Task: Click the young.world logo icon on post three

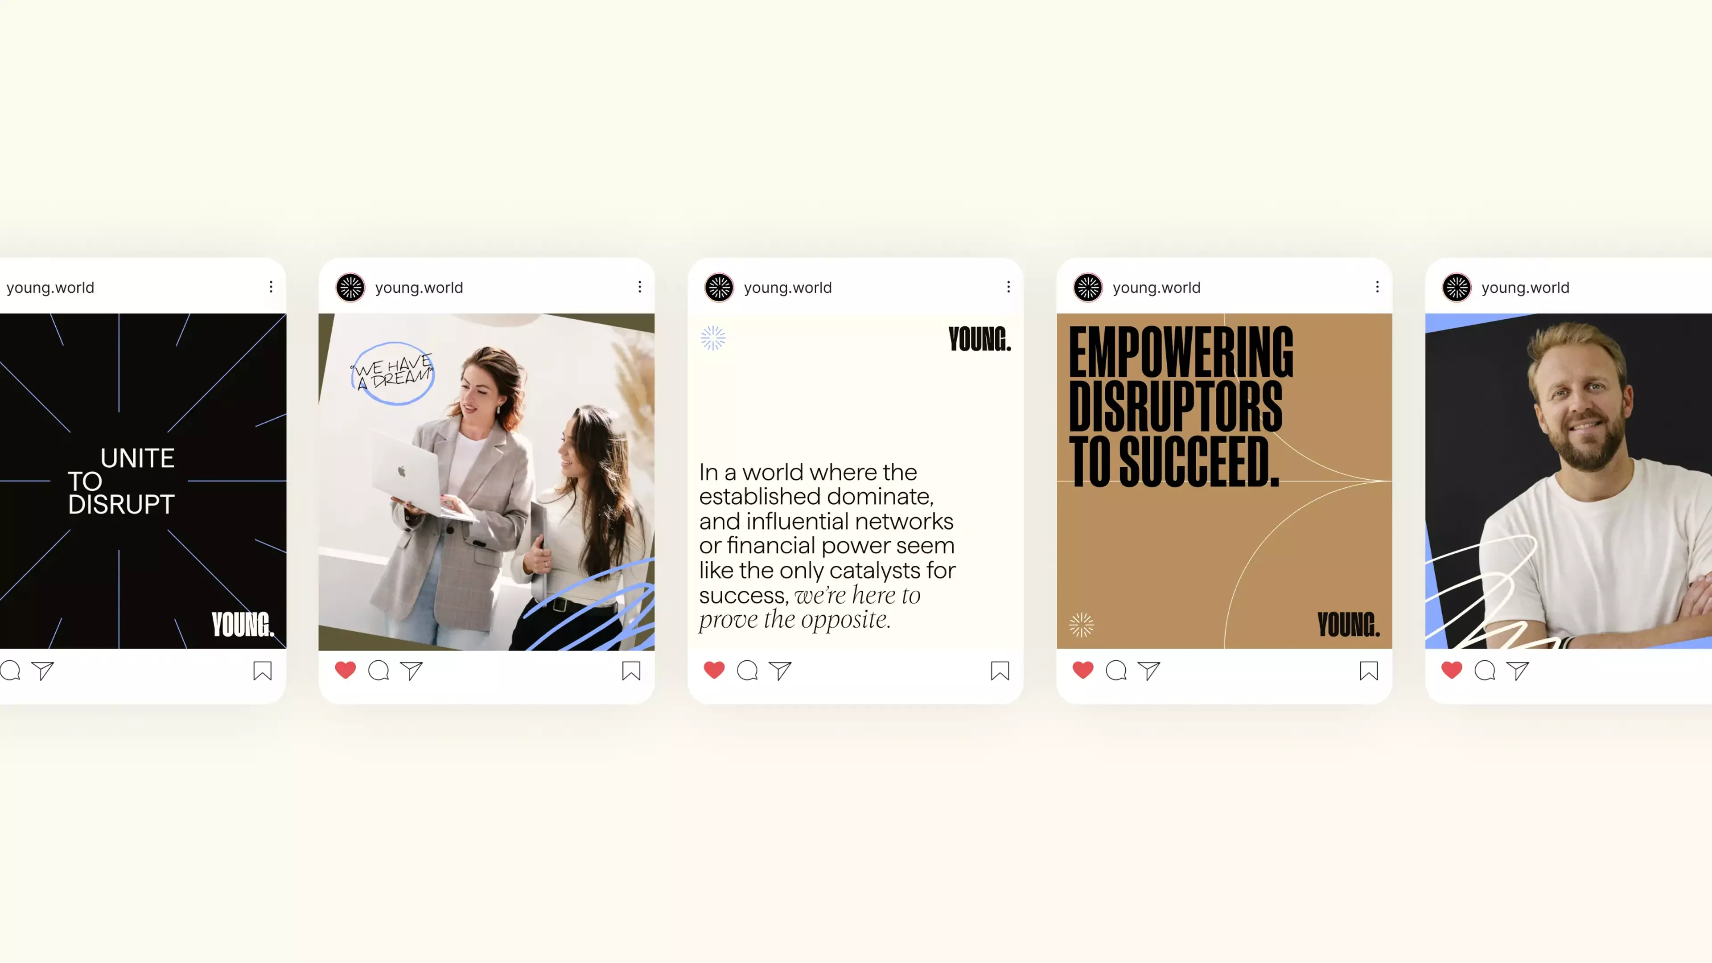Action: tap(718, 287)
